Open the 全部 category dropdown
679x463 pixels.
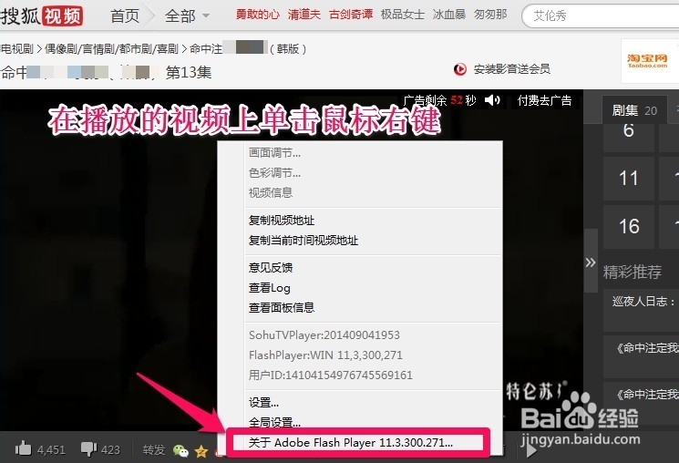tap(187, 16)
